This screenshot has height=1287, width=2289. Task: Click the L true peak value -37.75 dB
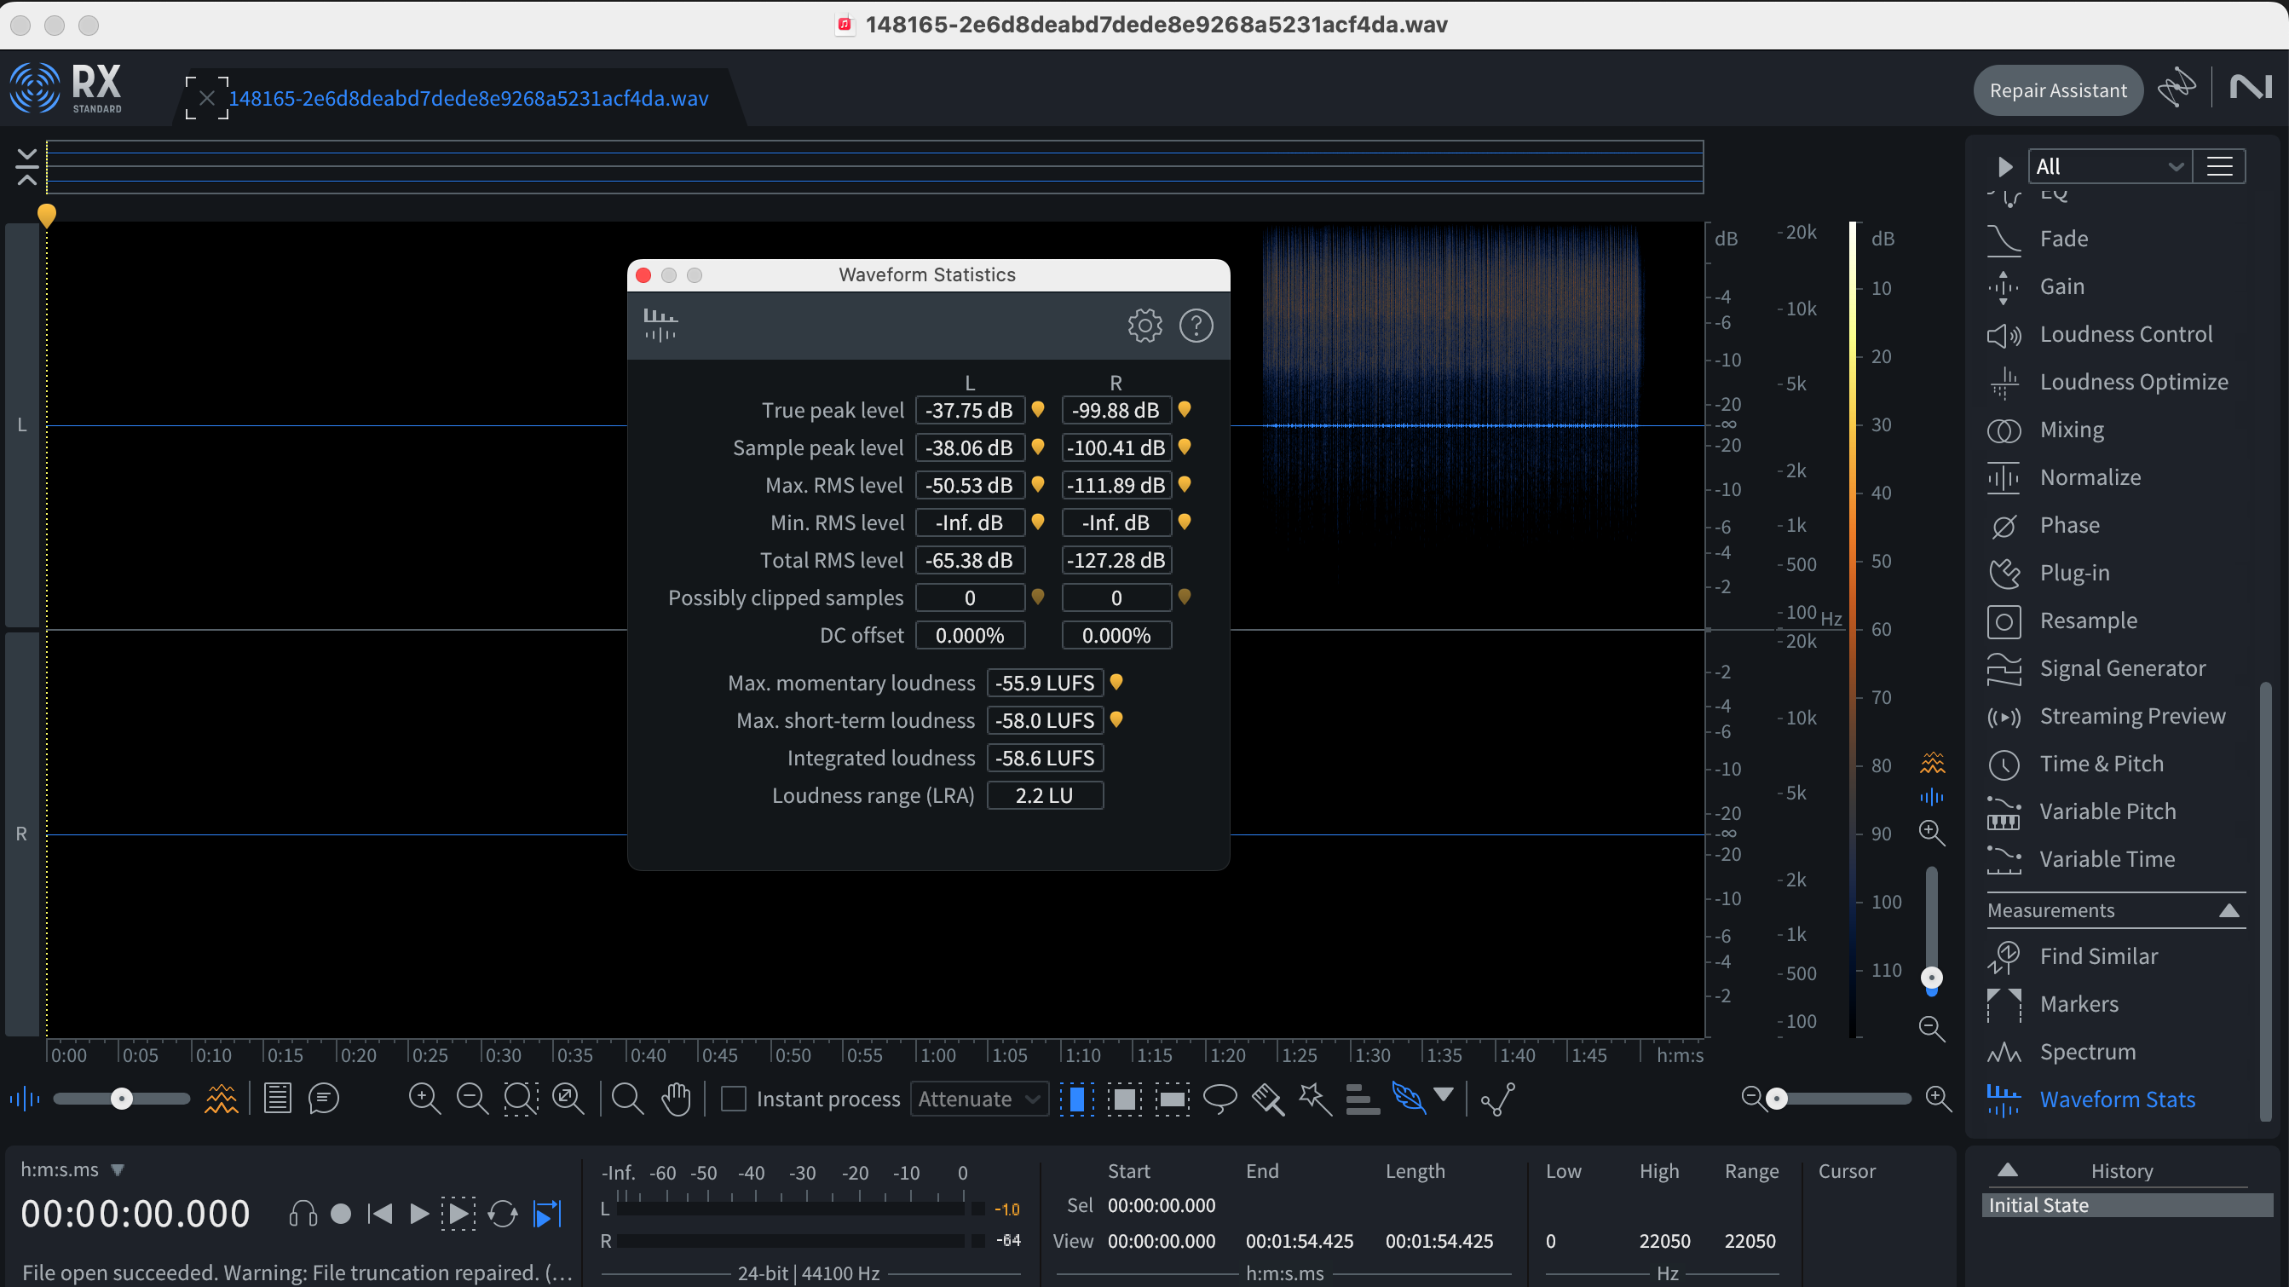tap(970, 410)
